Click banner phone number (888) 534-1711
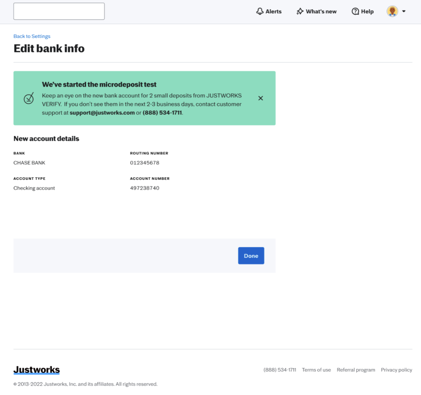The image size is (421, 395). click(x=162, y=113)
